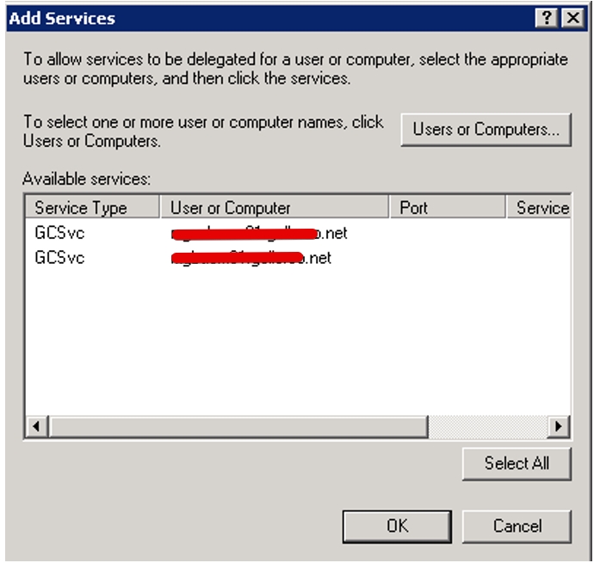
Task: Select the first GCSvc service type cell
Action: 59,233
